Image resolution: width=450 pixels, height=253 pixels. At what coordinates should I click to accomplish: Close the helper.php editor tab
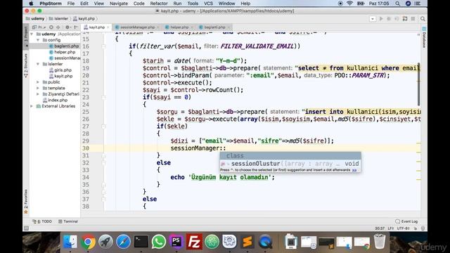(192, 27)
